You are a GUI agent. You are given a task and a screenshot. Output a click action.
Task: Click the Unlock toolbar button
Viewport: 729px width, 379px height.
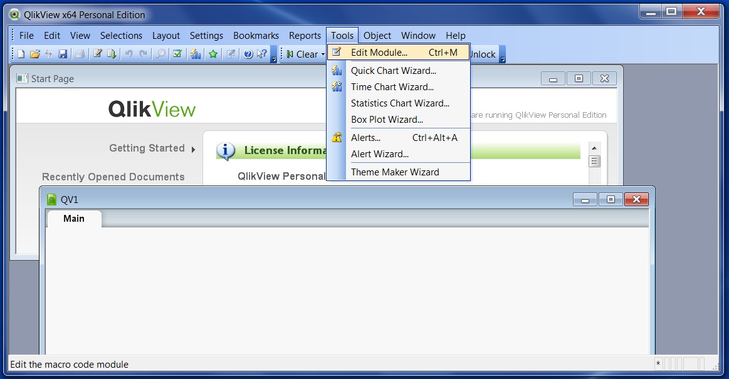[483, 55]
